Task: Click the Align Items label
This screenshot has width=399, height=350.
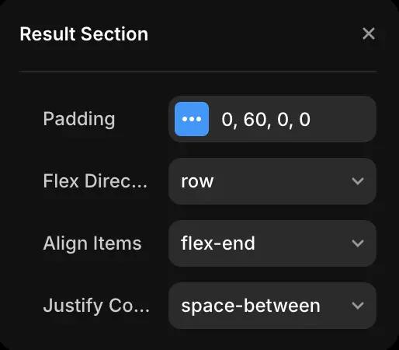Action: pos(92,243)
